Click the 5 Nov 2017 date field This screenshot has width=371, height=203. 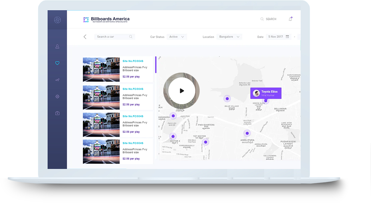coord(278,37)
